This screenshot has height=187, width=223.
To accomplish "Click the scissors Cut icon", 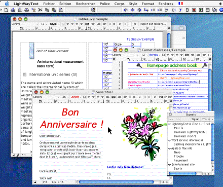I will coord(40,10).
